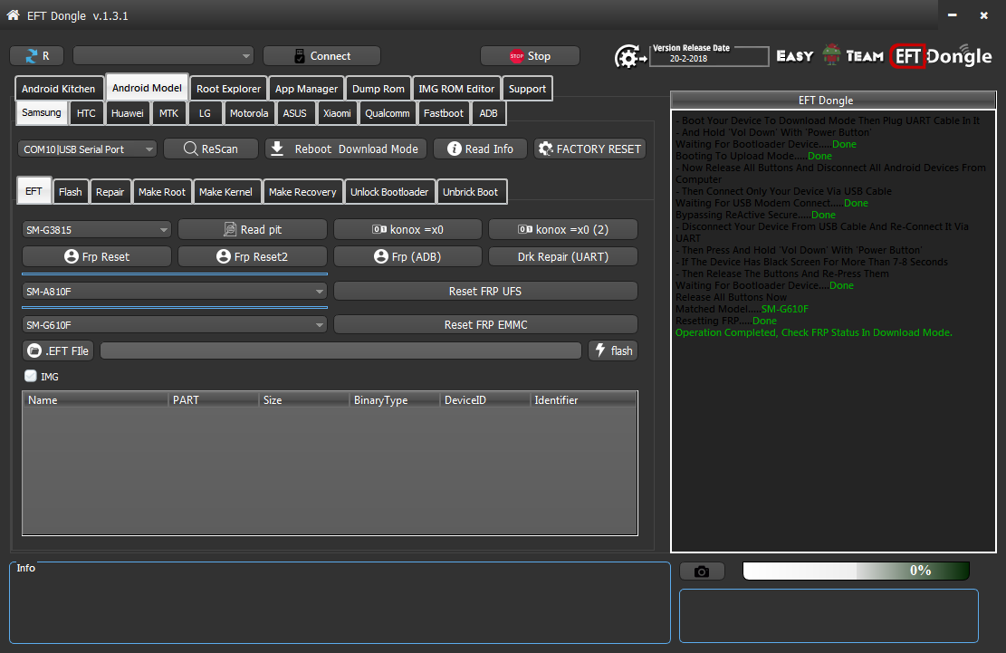Image resolution: width=1006 pixels, height=653 pixels.
Task: Switch to the Flash sub-tab
Action: (70, 192)
